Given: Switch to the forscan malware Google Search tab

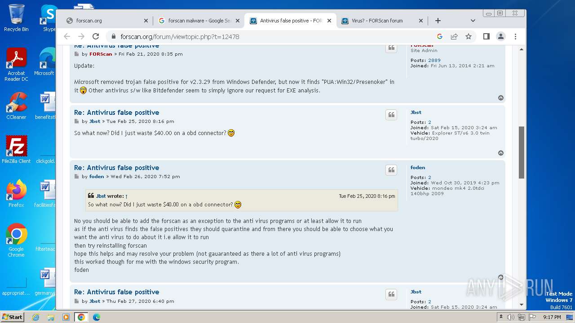Looking at the screenshot, I should pos(199,21).
